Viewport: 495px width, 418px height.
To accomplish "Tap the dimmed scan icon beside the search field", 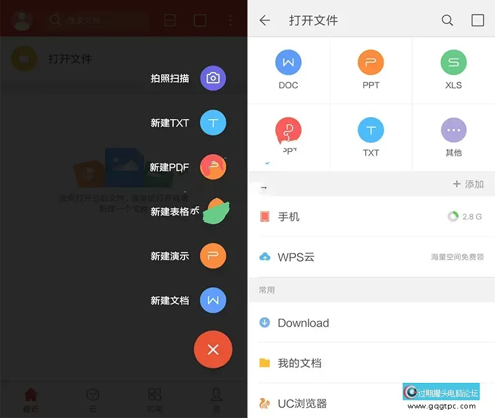I will (x=169, y=20).
